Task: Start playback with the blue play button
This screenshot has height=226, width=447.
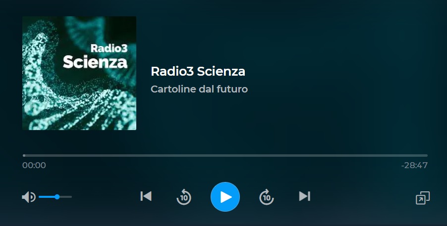Action: [x=225, y=197]
